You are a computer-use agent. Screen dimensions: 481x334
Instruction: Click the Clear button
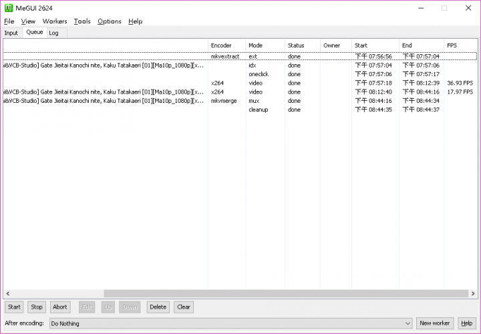(184, 307)
